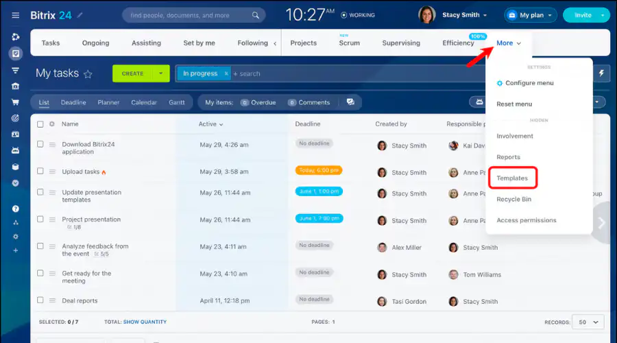Choose Reset menu option
The height and width of the screenshot is (343, 617).
point(514,104)
